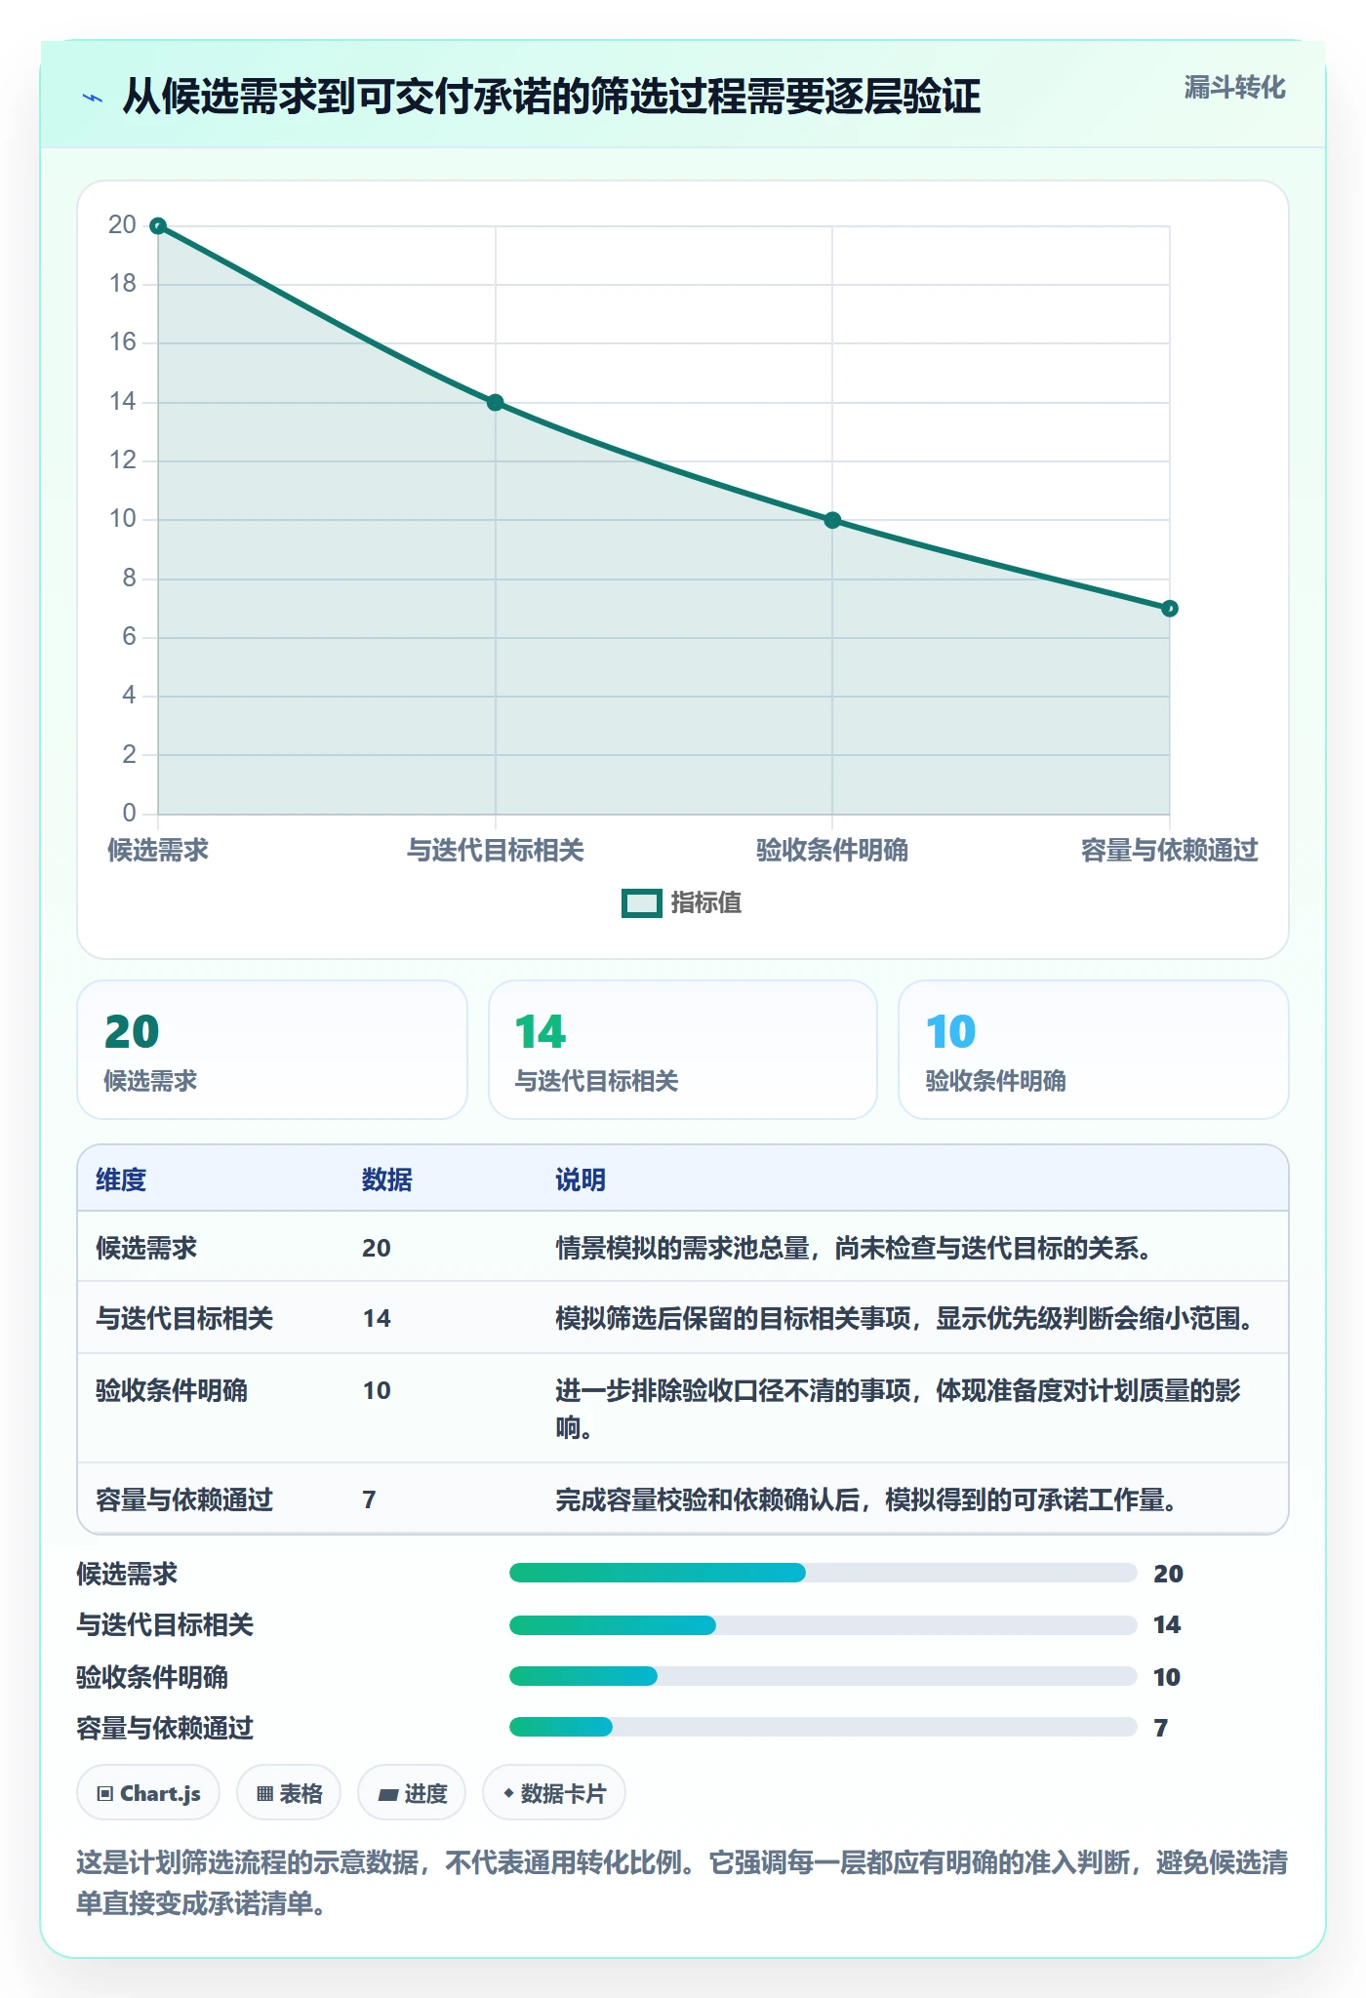Click the 进度 chip
1366x1998 pixels.
click(412, 1793)
